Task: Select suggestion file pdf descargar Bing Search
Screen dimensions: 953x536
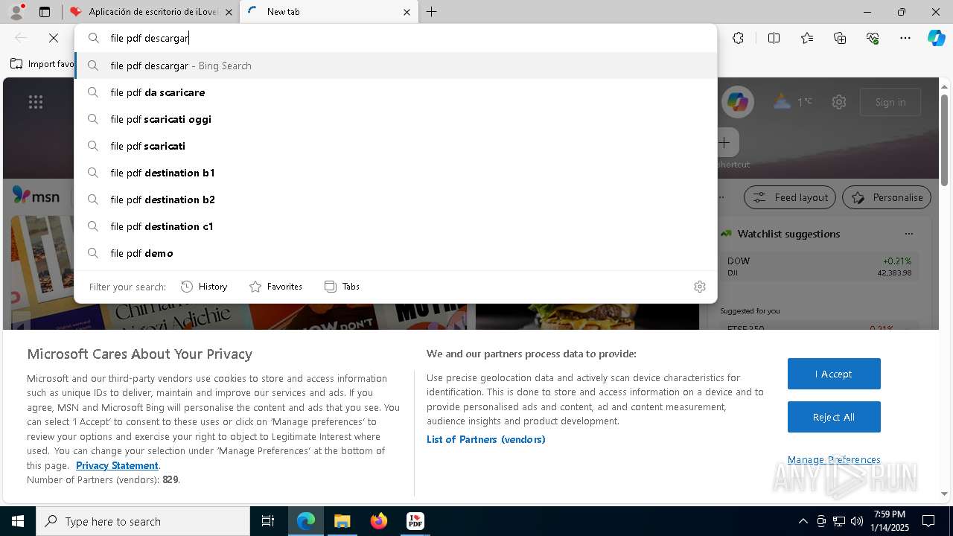Action: [x=395, y=66]
